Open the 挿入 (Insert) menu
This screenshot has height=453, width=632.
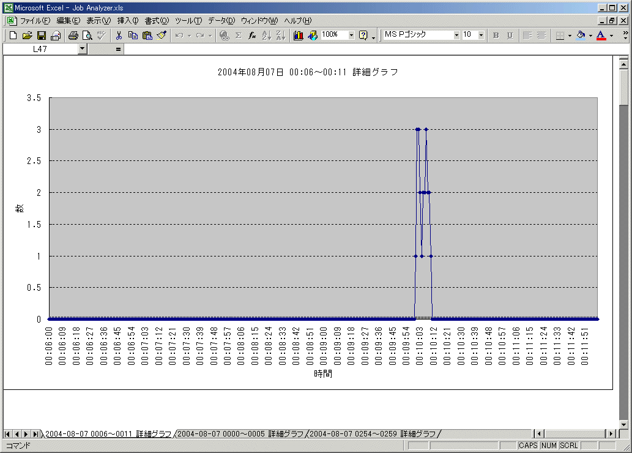pos(128,21)
